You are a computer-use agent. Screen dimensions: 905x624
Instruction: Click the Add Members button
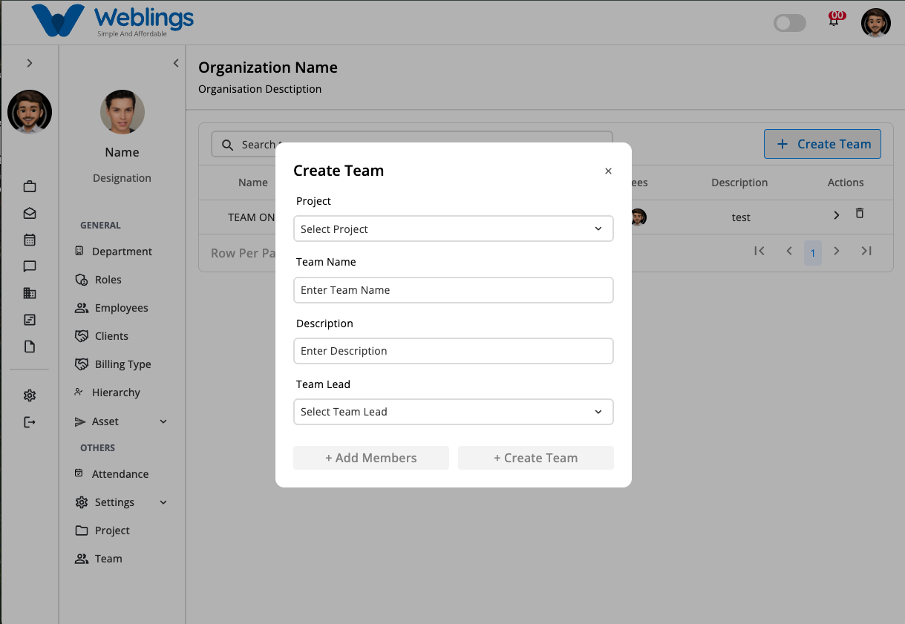371,458
